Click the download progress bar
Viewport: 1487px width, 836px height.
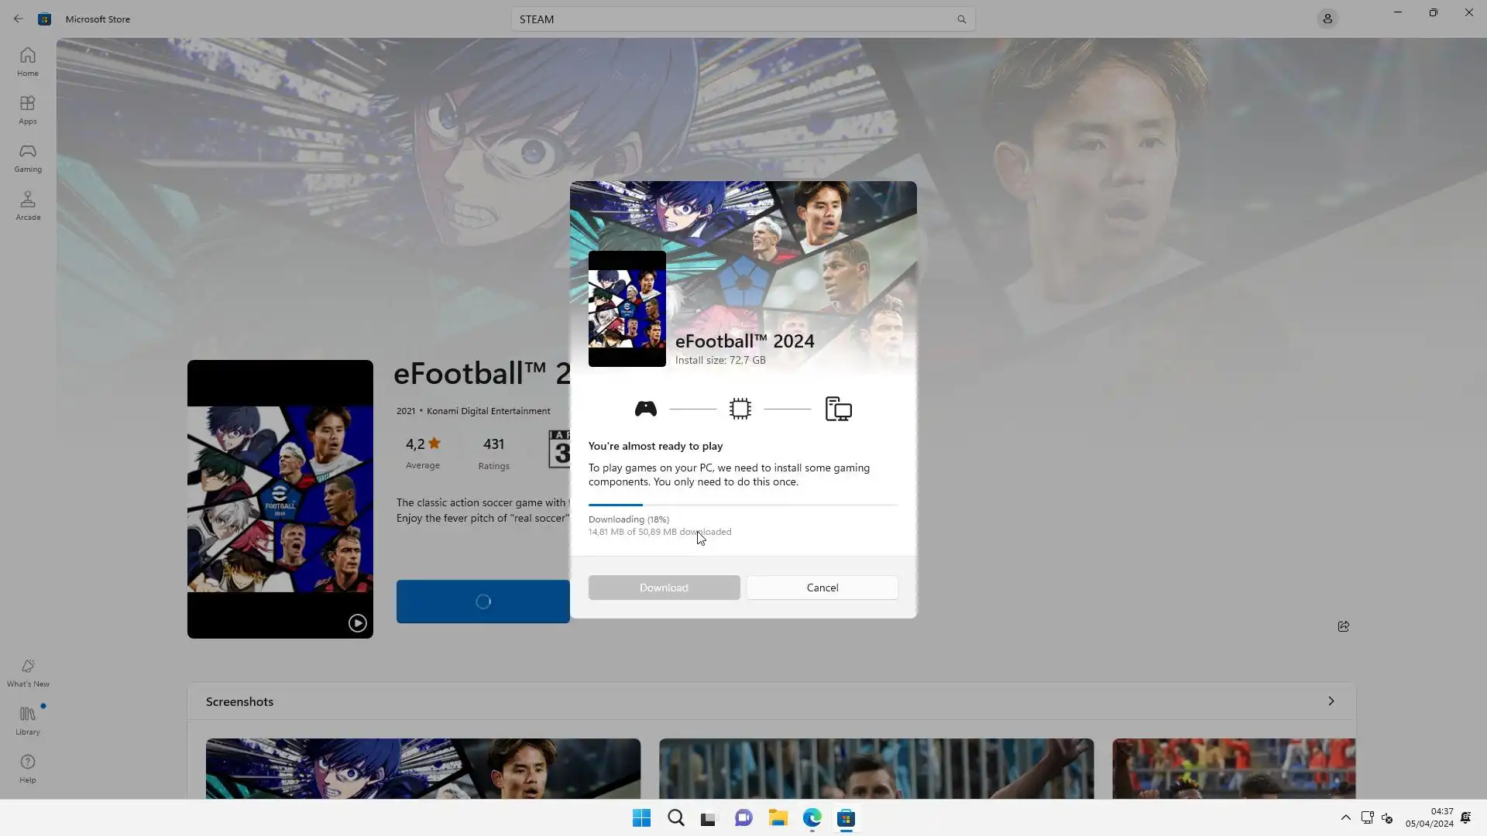pos(743,505)
